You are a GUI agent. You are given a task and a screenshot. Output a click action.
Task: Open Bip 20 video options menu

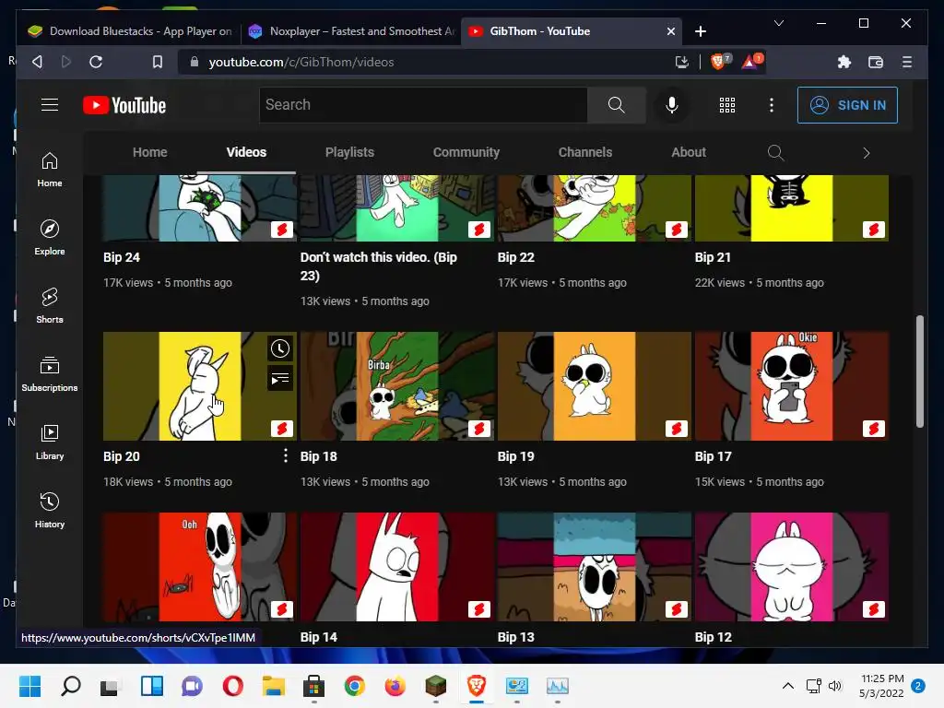[x=286, y=455]
